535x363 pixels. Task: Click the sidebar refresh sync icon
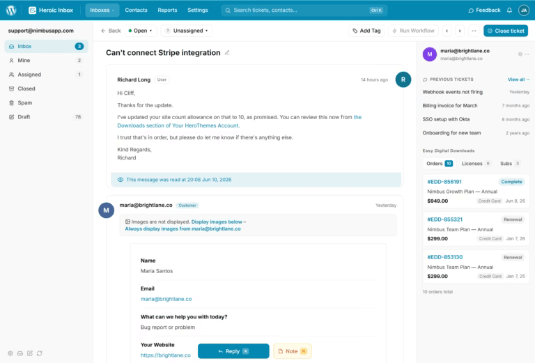click(40, 353)
